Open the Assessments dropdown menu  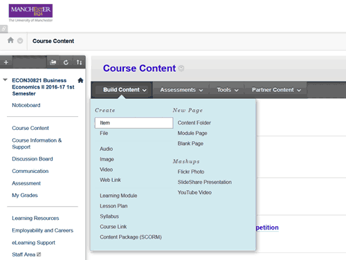tap(181, 90)
